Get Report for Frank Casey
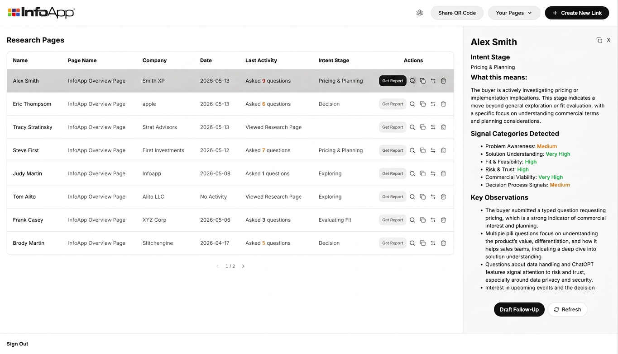Viewport: 618px width, 354px height. (x=393, y=220)
